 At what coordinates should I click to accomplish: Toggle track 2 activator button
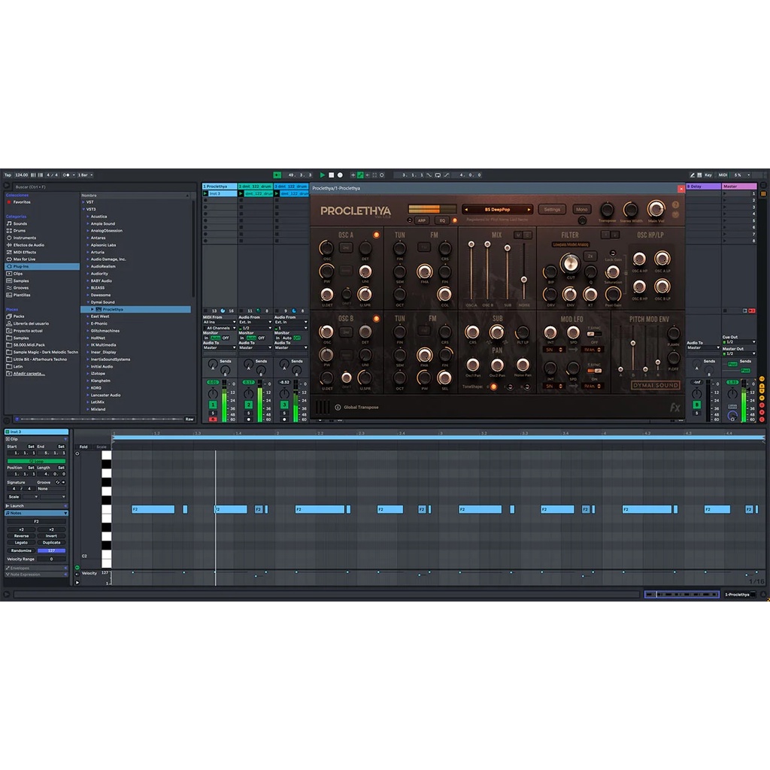coord(249,405)
